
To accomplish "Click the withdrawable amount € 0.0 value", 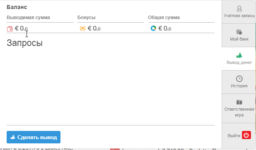I will tap(21, 28).
